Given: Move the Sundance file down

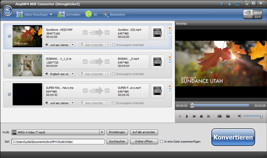Looking at the screenshot, I should pos(170,33).
